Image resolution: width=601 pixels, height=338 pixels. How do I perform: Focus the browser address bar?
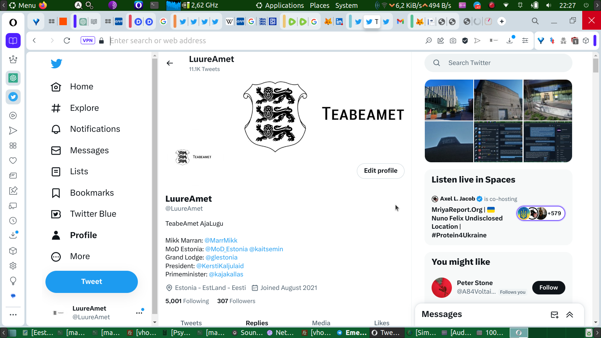[x=263, y=41]
